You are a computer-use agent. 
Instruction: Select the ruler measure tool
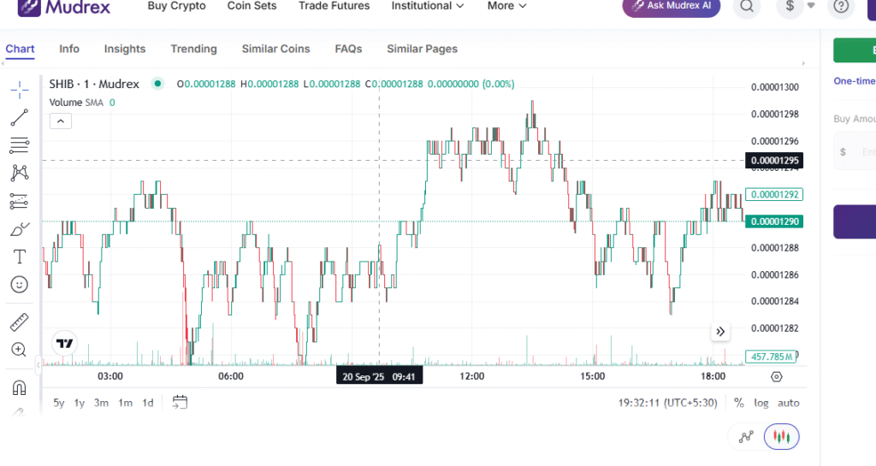coord(19,322)
